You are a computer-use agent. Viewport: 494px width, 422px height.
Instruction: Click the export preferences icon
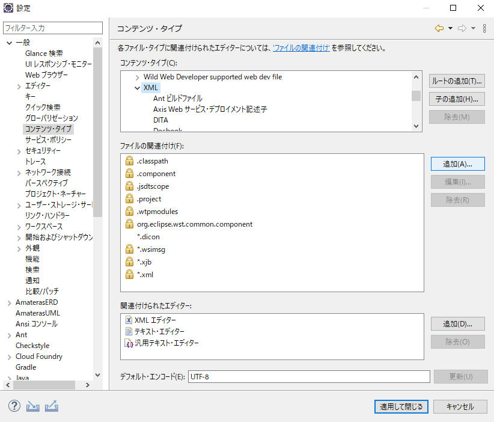tap(52, 406)
